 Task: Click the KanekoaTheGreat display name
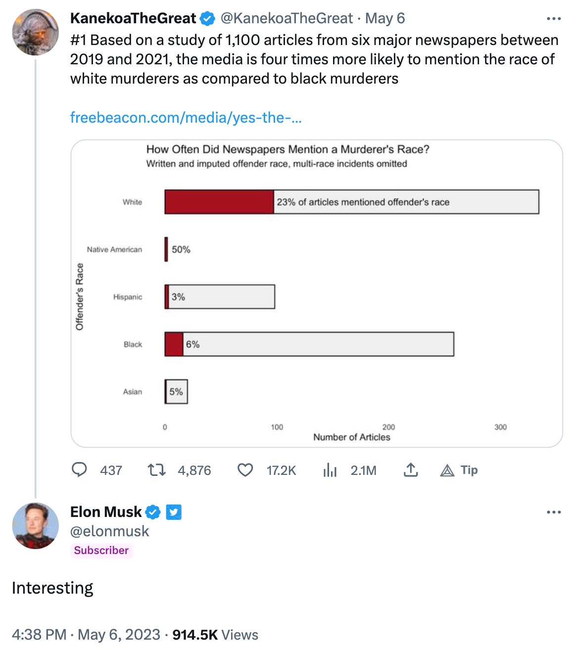click(x=133, y=18)
